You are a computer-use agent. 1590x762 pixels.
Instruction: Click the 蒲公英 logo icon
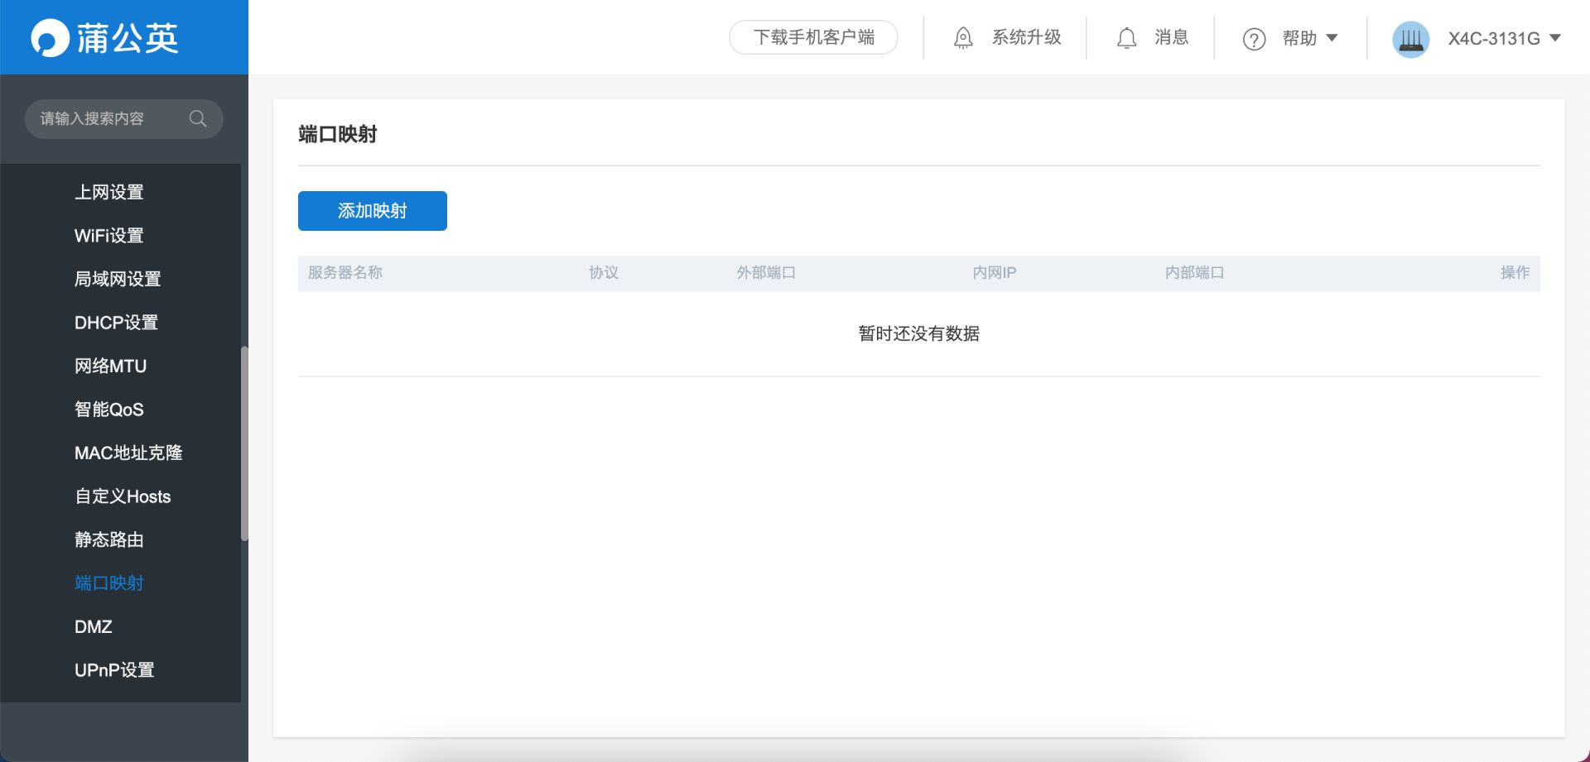tap(50, 38)
